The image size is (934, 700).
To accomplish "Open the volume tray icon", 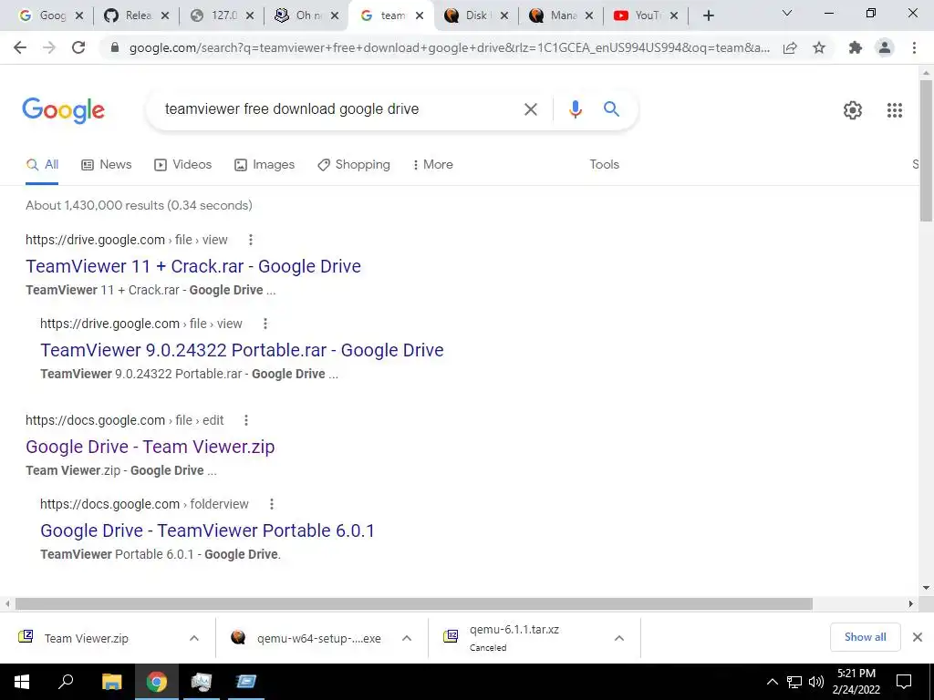I will pyautogui.click(x=815, y=682).
